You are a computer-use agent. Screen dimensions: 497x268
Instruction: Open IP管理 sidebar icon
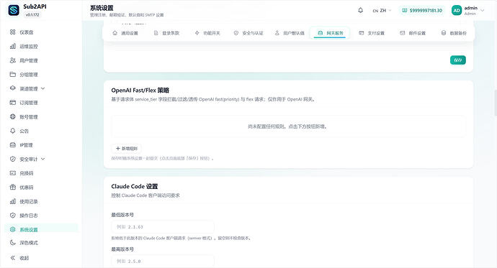(x=13, y=144)
